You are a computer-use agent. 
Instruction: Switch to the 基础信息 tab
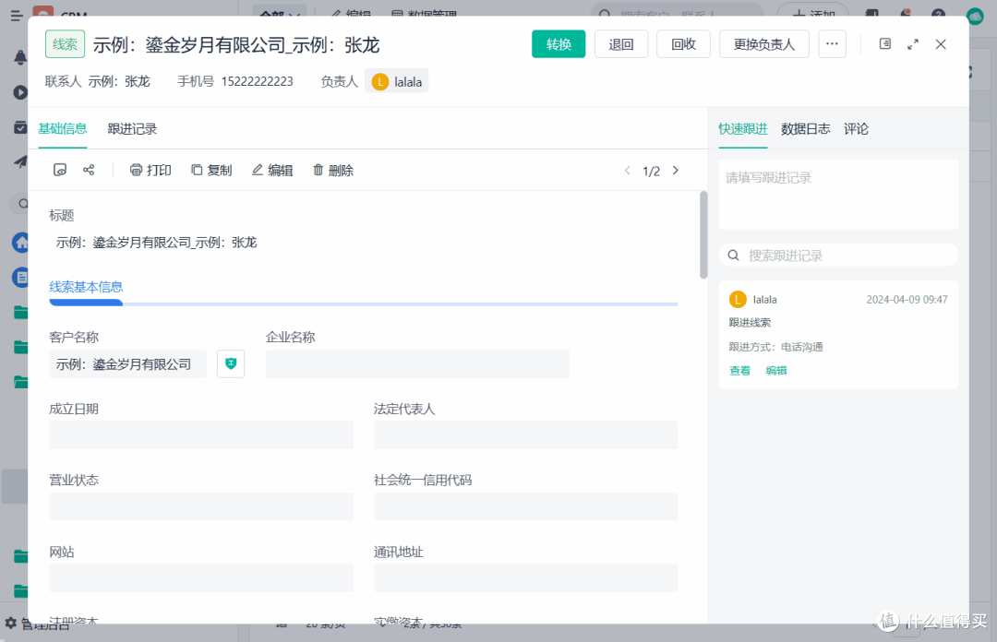63,129
